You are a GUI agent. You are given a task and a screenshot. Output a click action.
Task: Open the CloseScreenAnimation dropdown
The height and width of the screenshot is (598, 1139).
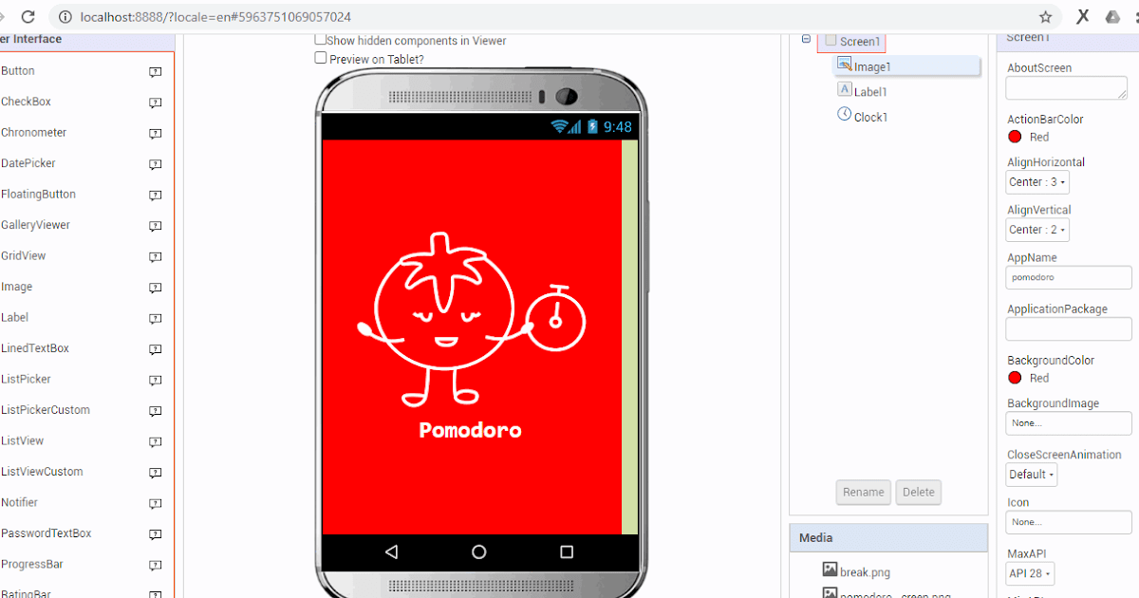[1031, 474]
